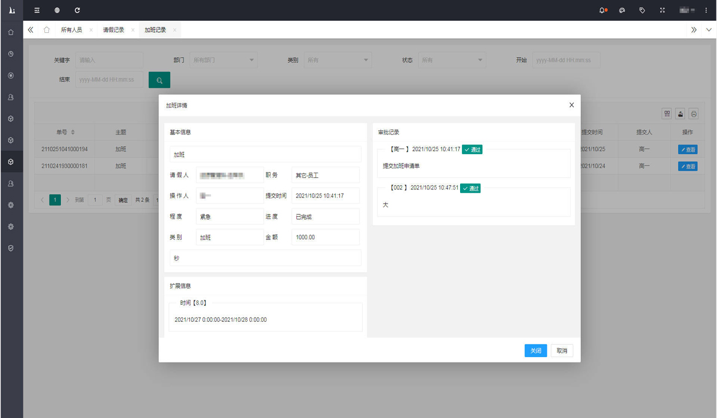This screenshot has height=418, width=717.
Task: Click the notification bell icon
Action: [602, 10]
